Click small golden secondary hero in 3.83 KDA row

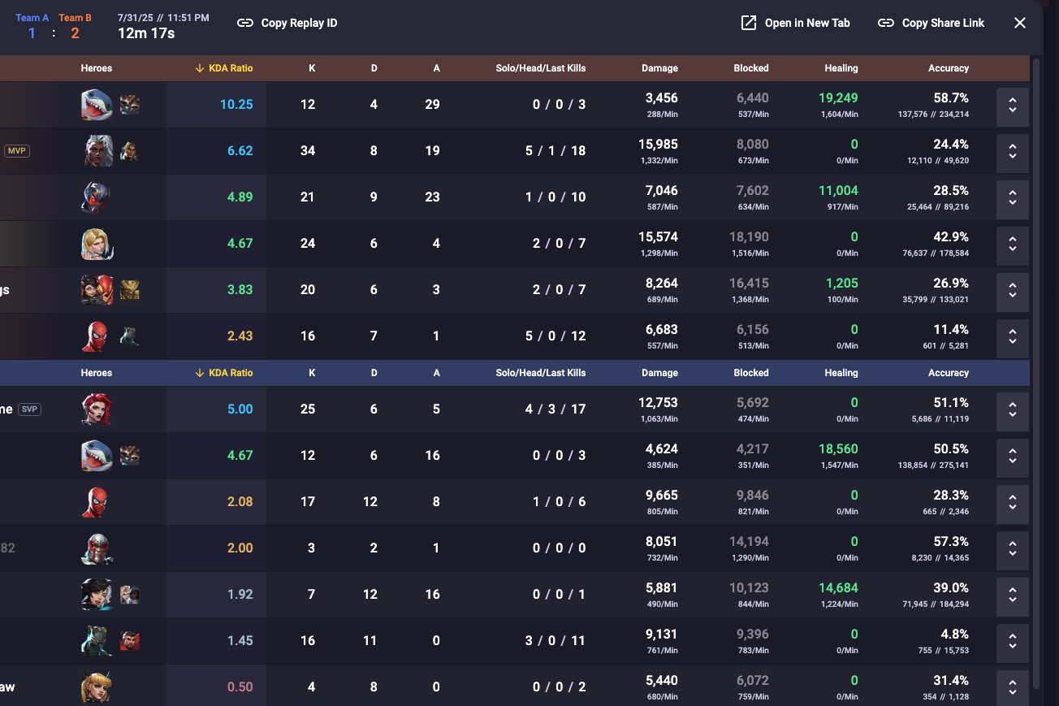(130, 290)
